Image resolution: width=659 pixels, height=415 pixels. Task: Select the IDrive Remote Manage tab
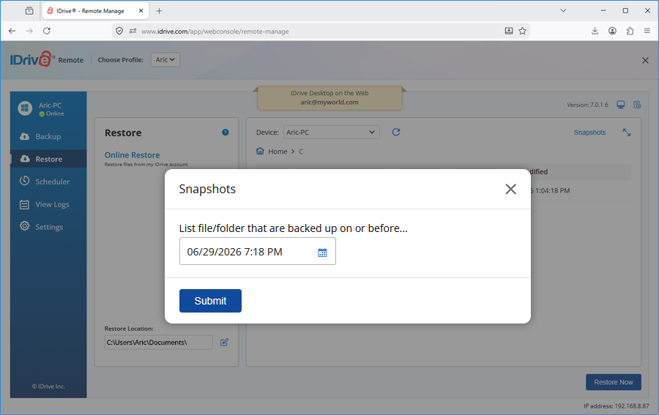[x=95, y=11]
